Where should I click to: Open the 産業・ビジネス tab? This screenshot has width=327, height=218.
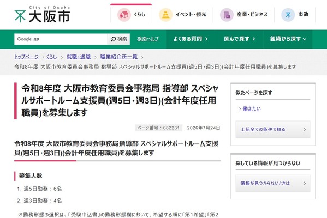[244, 15]
